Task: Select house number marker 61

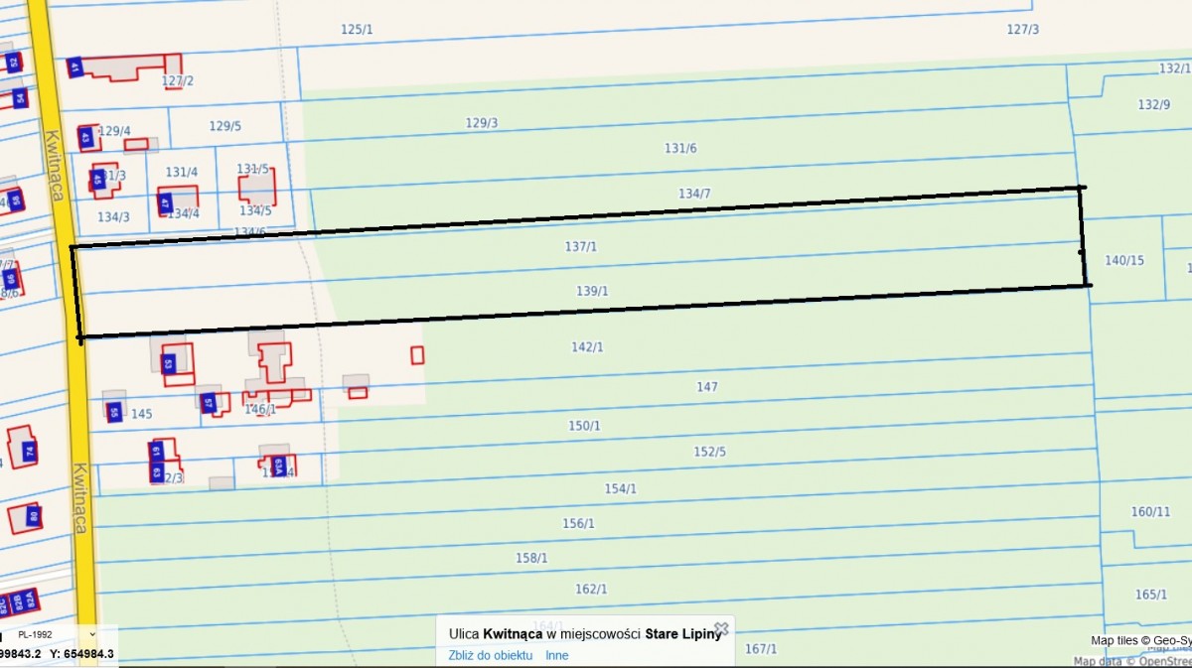Action: pyautogui.click(x=156, y=452)
